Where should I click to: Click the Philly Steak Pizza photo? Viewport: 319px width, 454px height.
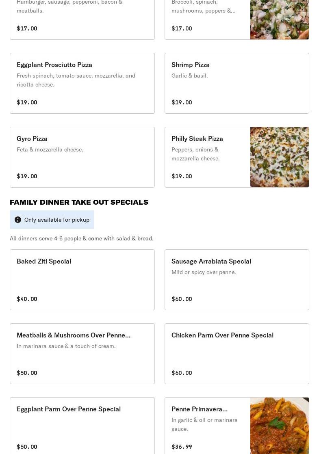[x=280, y=157]
